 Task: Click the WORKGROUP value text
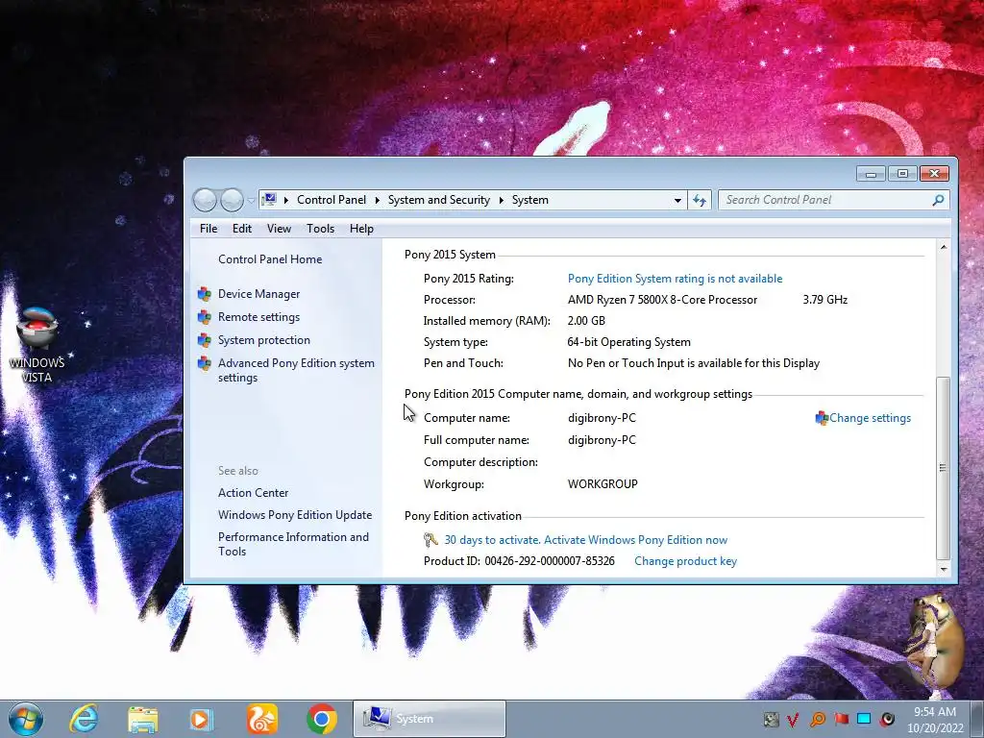(x=603, y=484)
